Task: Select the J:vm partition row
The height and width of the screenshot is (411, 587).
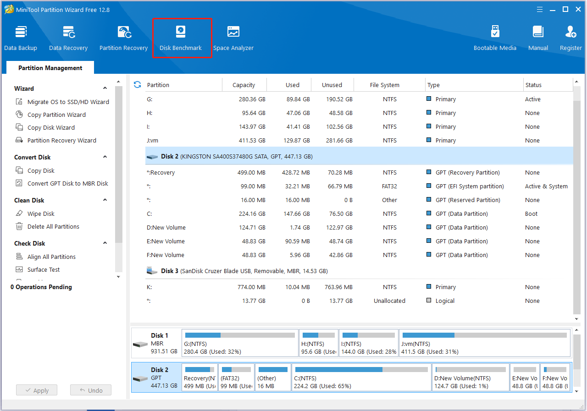Action: (x=359, y=140)
